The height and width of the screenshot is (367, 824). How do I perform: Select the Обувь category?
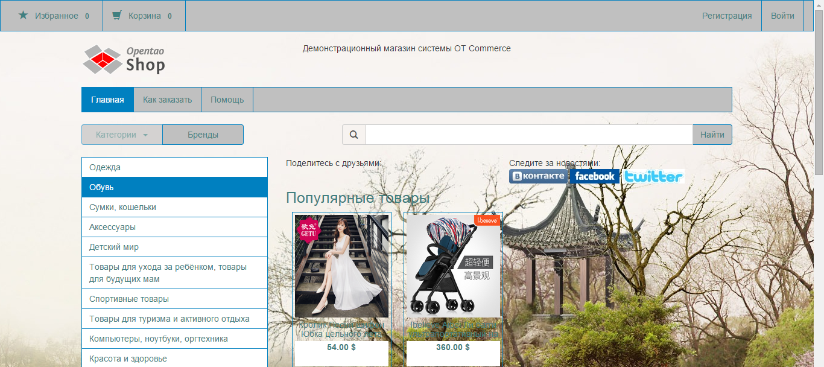click(x=174, y=187)
